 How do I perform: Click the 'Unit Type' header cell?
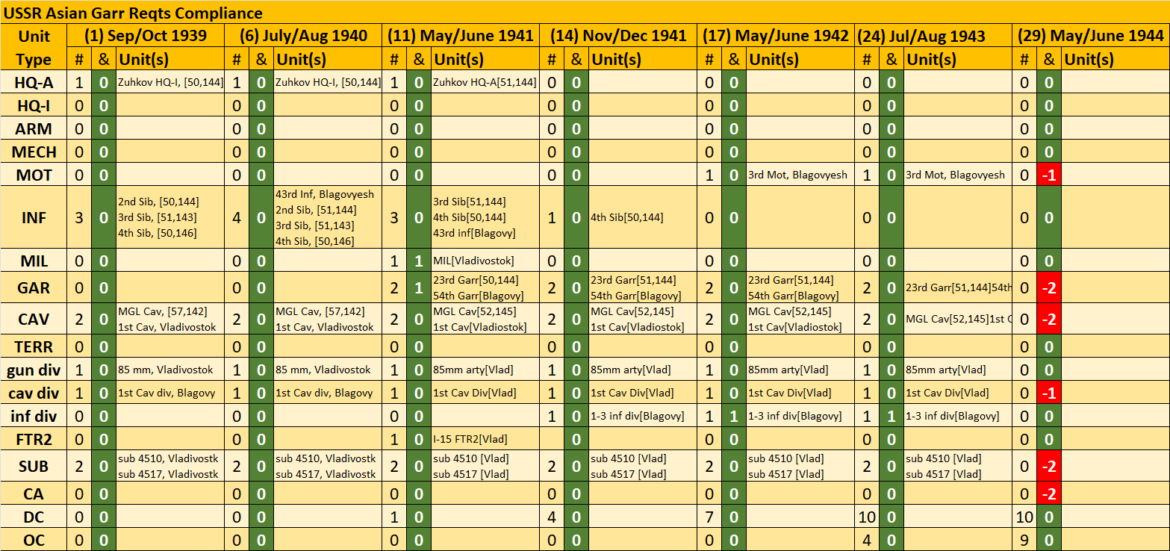click(x=34, y=48)
